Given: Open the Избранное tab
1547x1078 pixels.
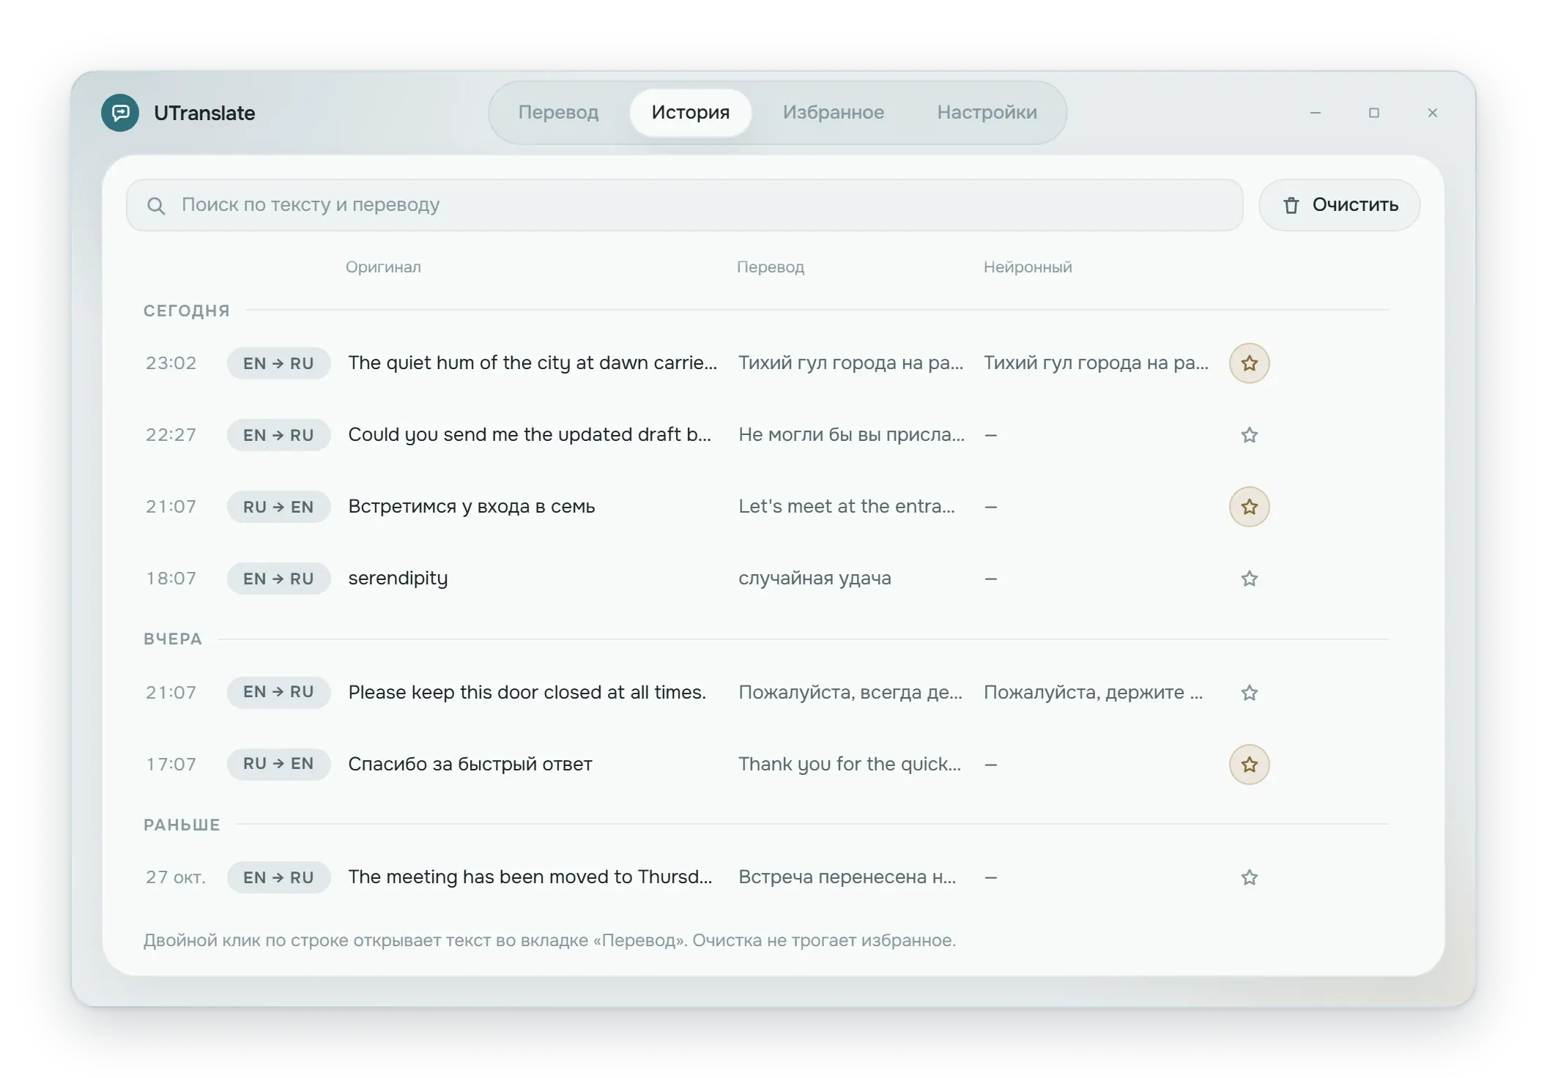Looking at the screenshot, I should [x=834, y=113].
